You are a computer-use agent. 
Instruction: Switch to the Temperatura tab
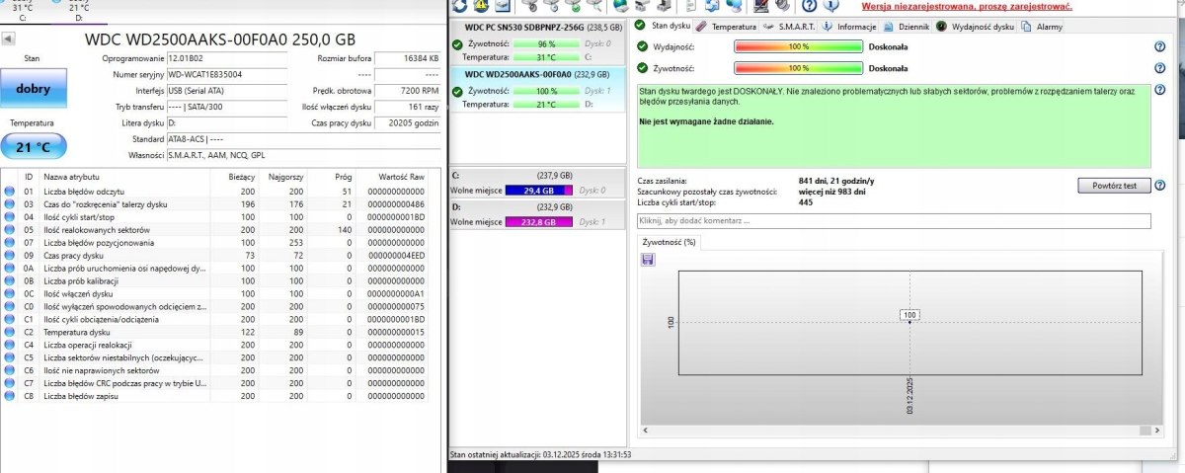733,27
